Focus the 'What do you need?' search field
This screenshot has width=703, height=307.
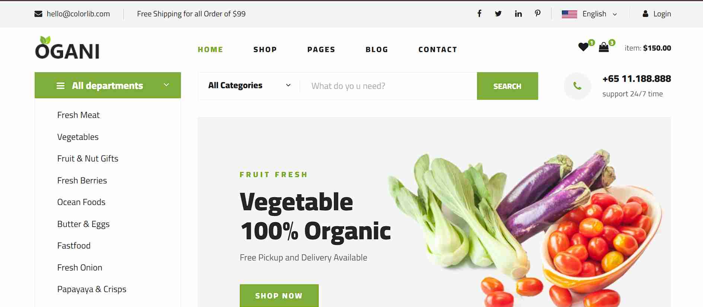(388, 86)
